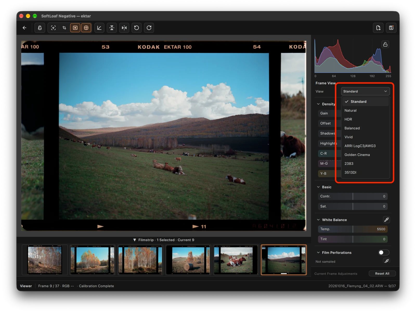Sample film perforations with the eyedropper

[387, 261]
